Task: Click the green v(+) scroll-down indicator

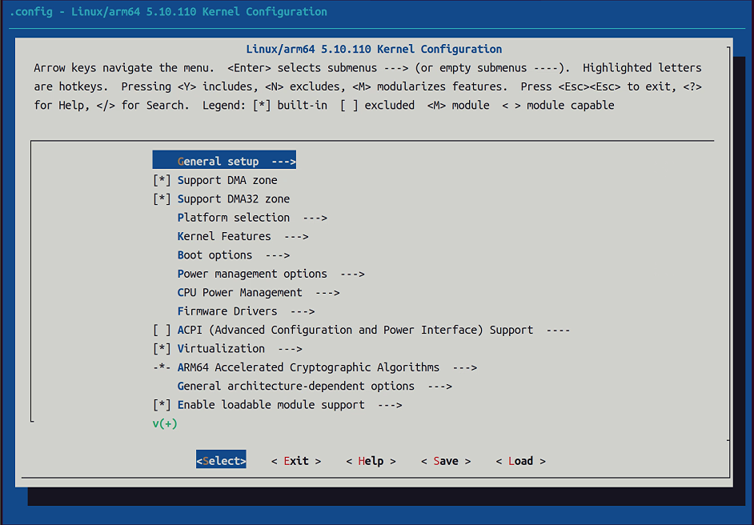Action: (165, 423)
